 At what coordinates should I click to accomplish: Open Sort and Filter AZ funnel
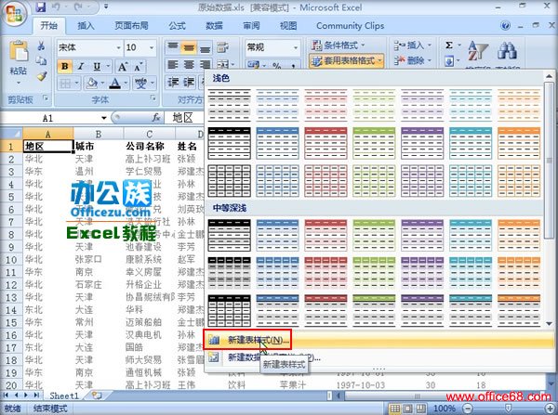[x=477, y=51]
